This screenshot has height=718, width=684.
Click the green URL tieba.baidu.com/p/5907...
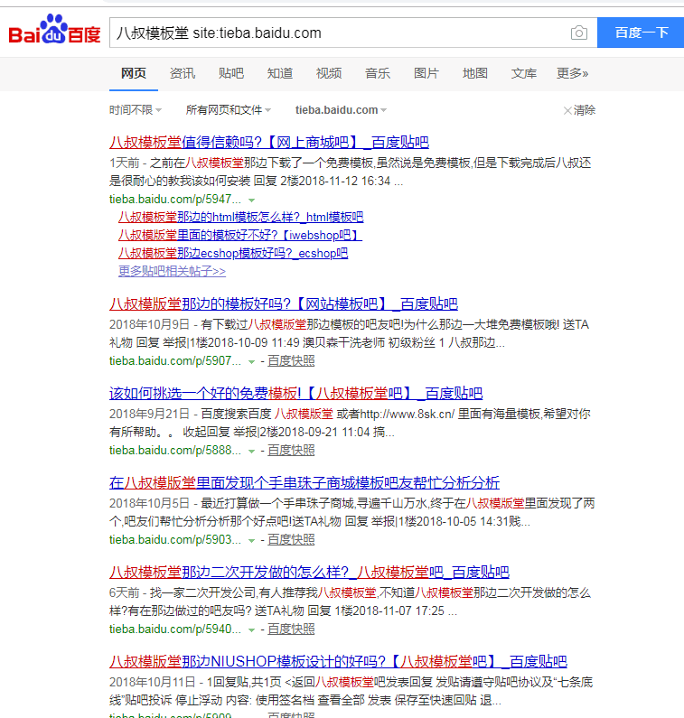point(175,361)
